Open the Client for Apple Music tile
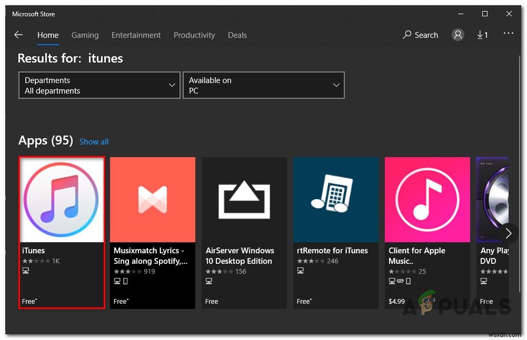This screenshot has width=527, height=340. click(x=427, y=232)
